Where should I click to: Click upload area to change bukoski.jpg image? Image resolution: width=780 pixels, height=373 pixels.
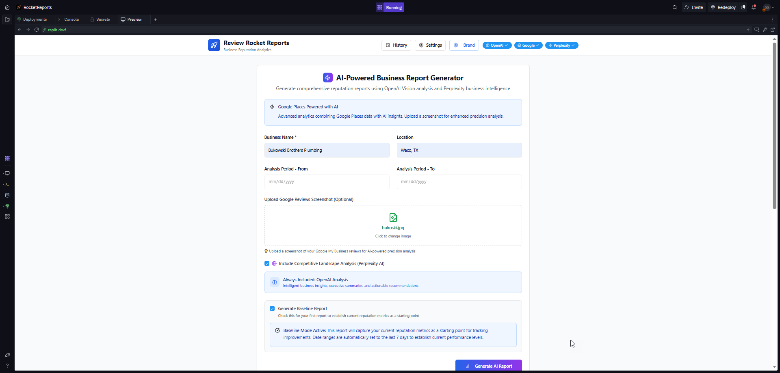tap(393, 225)
